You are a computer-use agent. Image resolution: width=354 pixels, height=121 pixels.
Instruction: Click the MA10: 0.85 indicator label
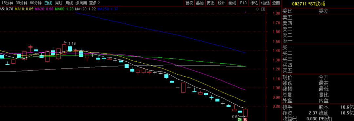(x=24, y=9)
